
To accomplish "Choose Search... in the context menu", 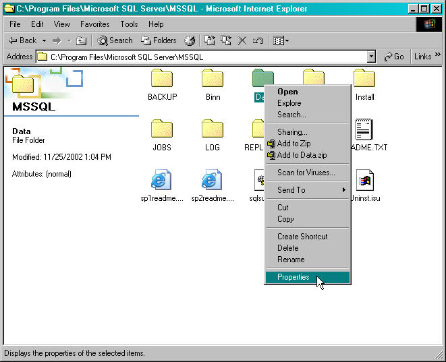I will pos(307,115).
